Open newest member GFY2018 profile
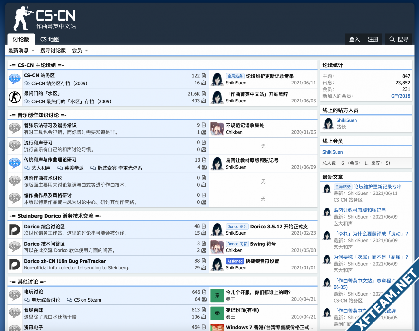This screenshot has width=419, height=331. 401,96
